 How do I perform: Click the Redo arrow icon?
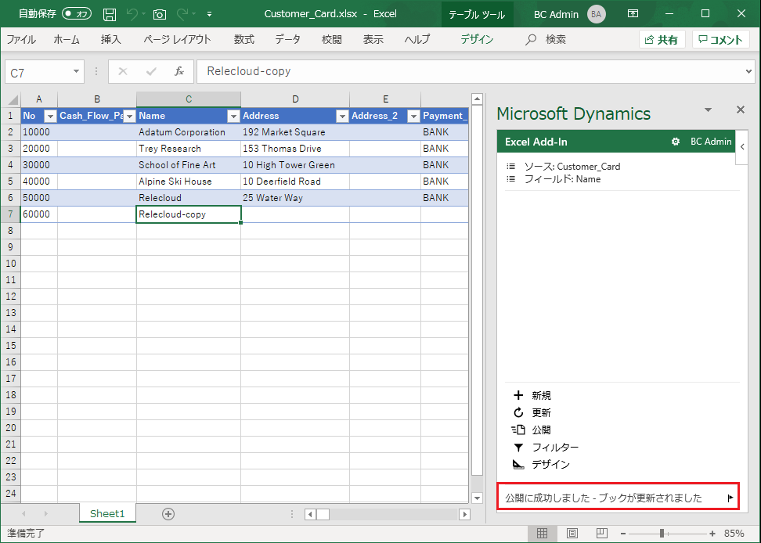(x=182, y=14)
